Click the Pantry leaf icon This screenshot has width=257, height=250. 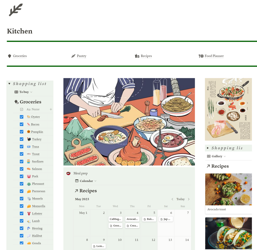tap(73, 56)
